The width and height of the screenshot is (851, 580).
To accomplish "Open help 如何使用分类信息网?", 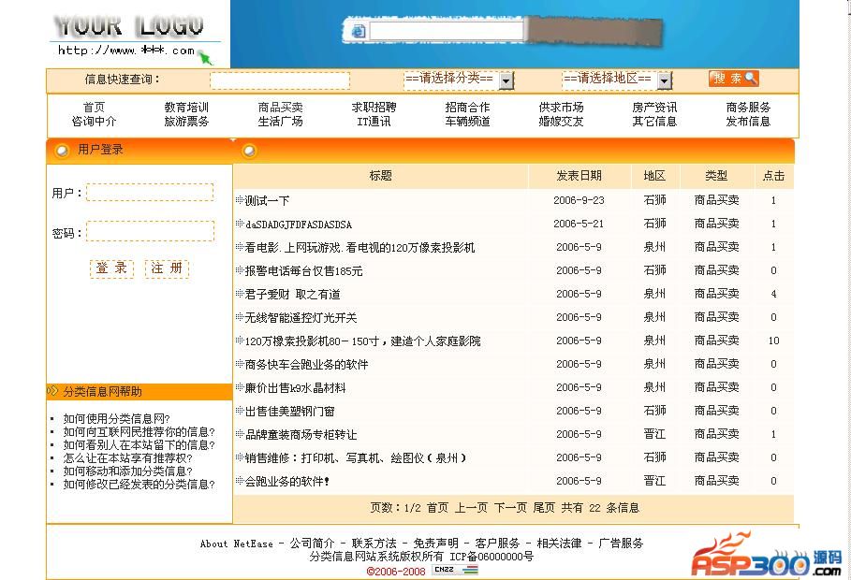I will (117, 418).
